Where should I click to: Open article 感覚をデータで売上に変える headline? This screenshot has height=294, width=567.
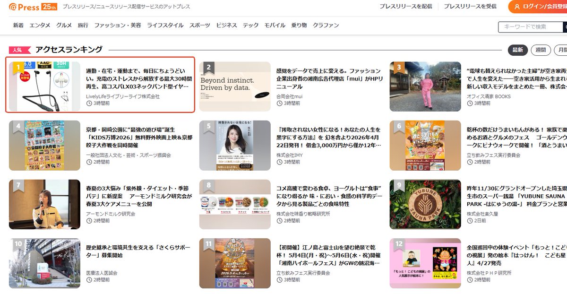[x=329, y=78]
